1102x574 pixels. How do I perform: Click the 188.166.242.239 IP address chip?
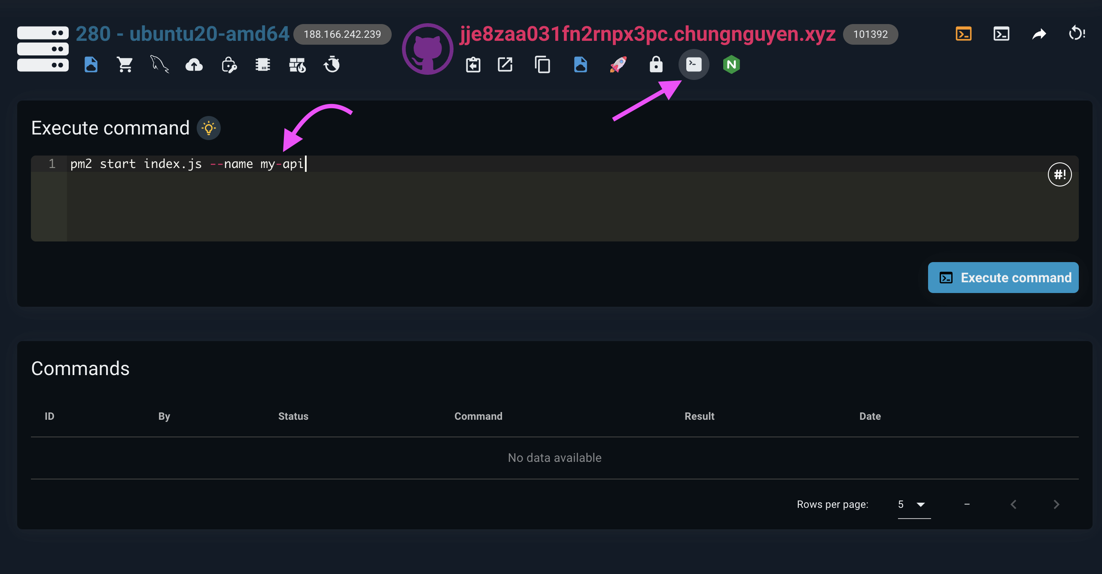pos(342,34)
